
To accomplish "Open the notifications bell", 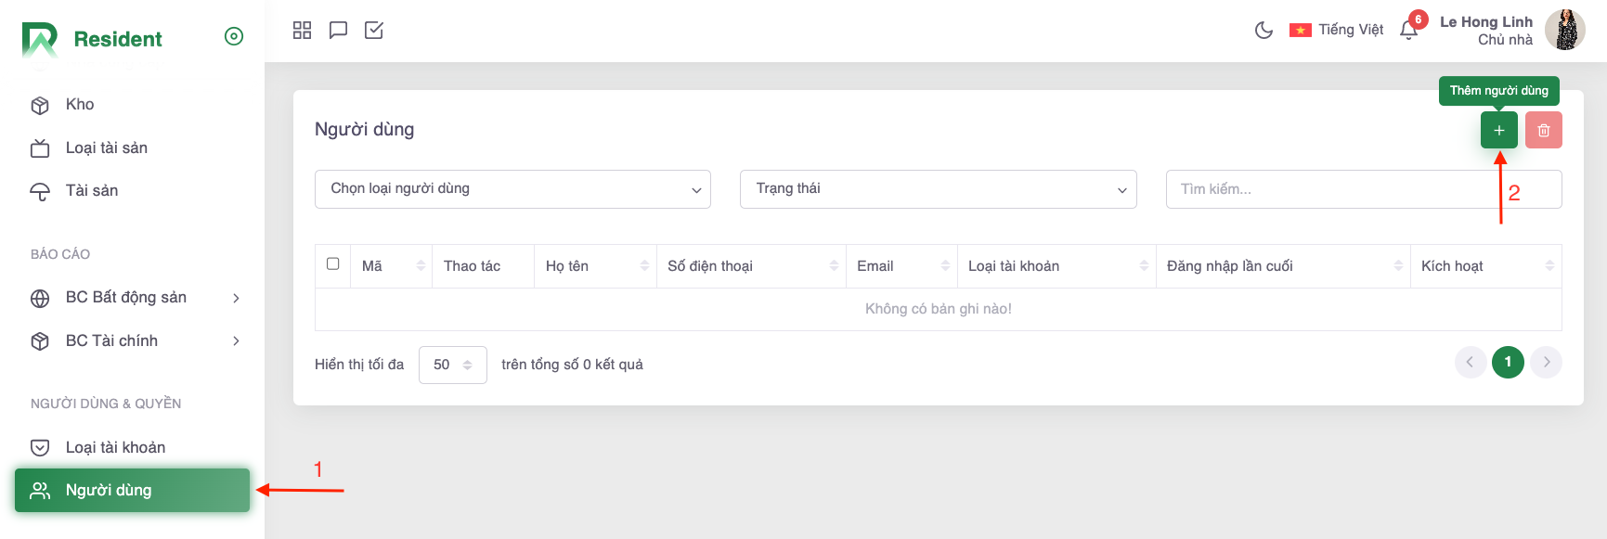I will point(1408,31).
